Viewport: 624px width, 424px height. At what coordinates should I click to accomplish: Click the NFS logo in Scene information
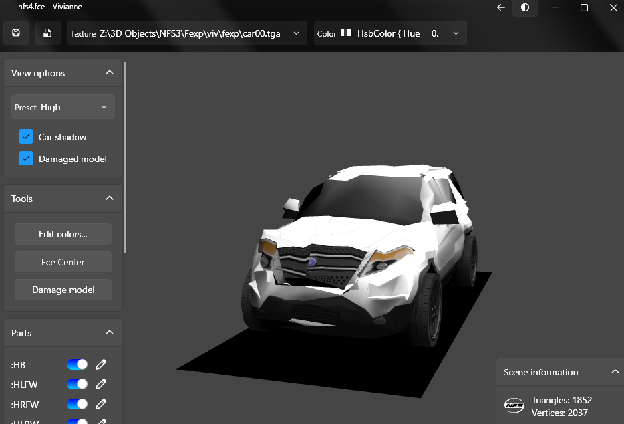pyautogui.click(x=514, y=405)
